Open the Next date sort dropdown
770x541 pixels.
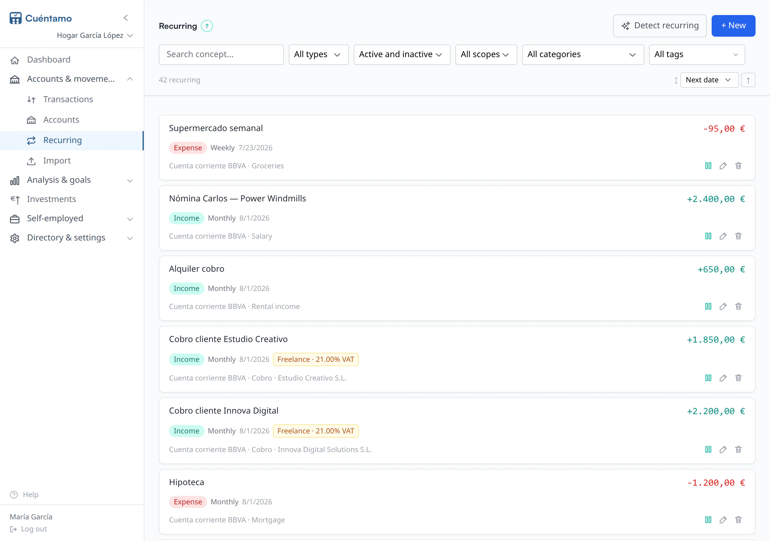coord(709,80)
